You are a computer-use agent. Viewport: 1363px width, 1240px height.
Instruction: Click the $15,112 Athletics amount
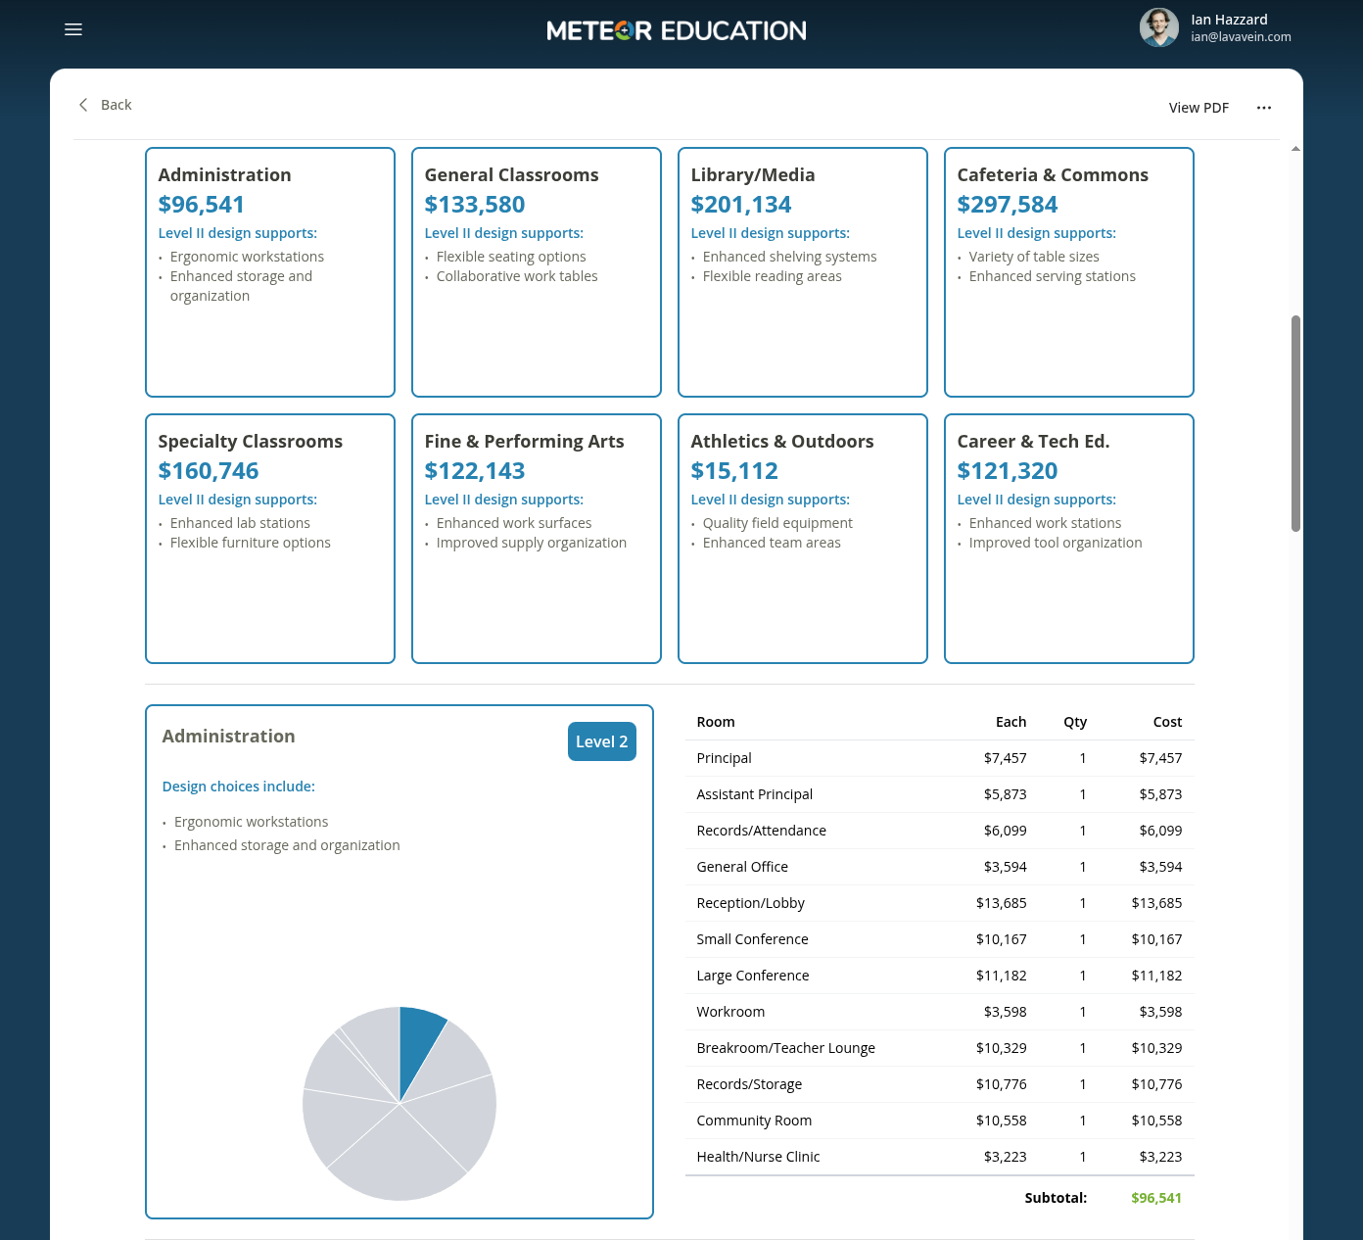tap(734, 471)
